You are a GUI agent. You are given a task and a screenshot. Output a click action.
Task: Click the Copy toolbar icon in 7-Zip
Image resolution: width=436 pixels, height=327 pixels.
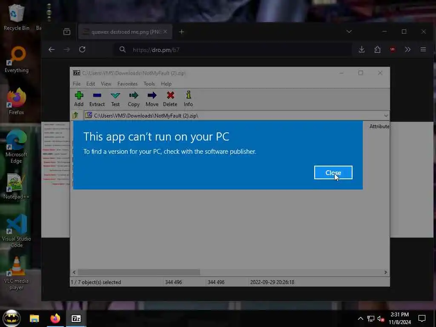click(134, 99)
